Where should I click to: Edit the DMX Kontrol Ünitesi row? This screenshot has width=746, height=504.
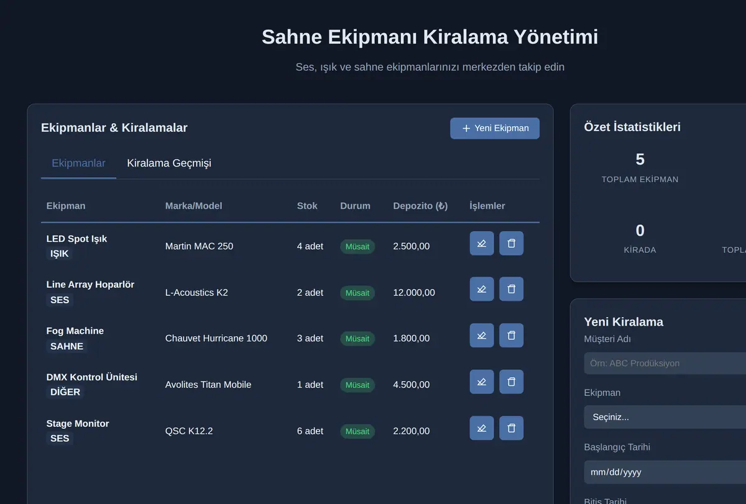[482, 382]
